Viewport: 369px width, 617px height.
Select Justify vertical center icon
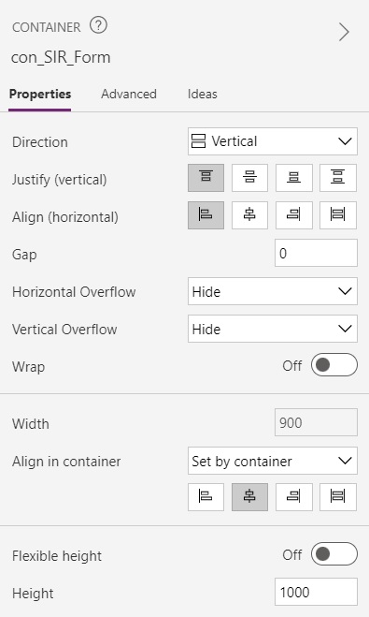pos(249,178)
